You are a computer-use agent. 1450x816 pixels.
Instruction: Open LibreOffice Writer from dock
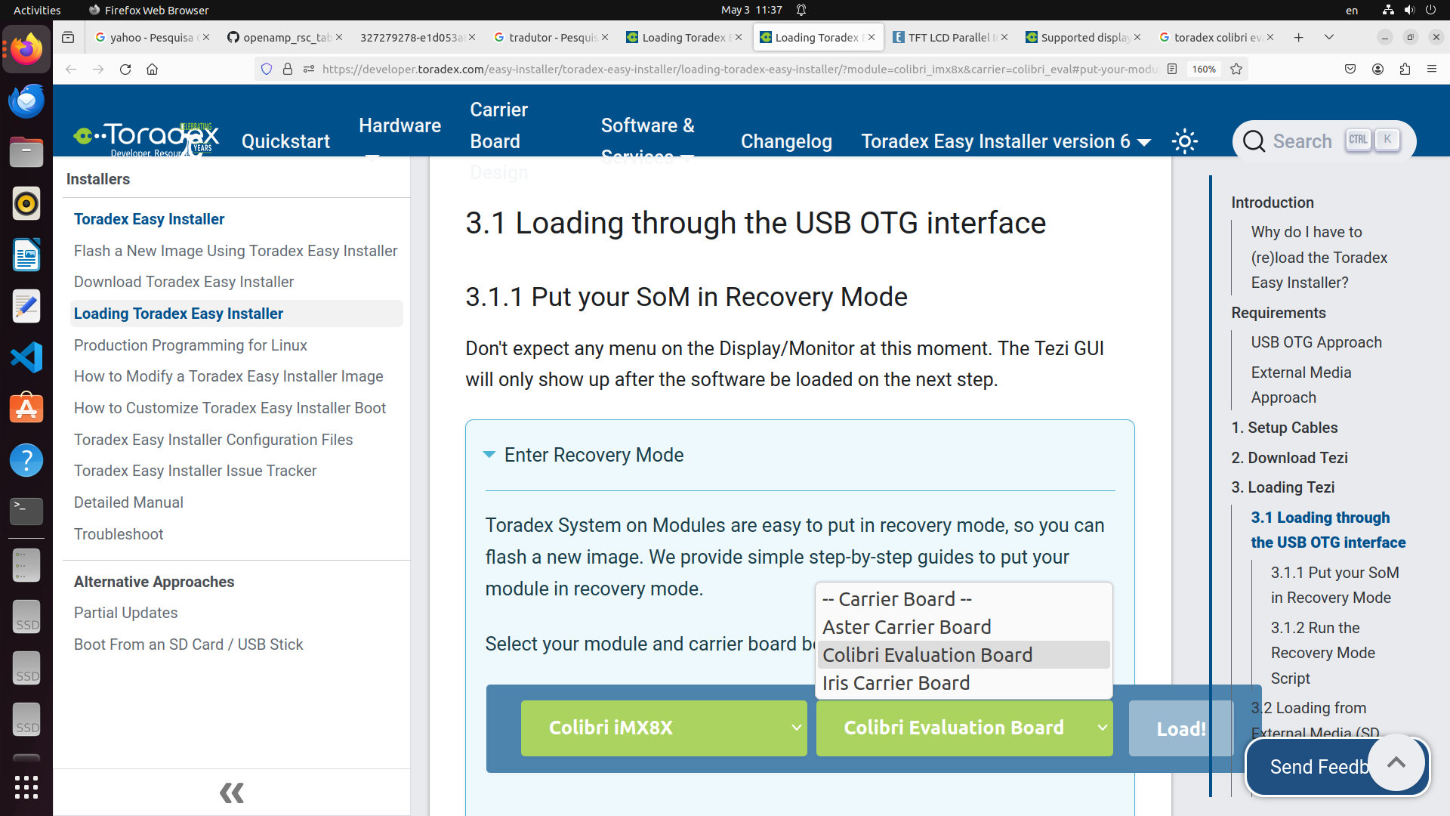point(26,255)
